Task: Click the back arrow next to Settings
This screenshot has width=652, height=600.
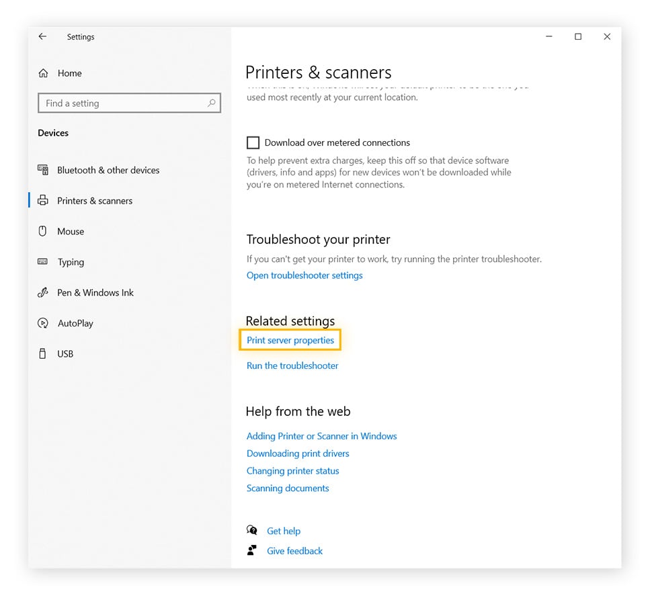Action: click(x=42, y=36)
